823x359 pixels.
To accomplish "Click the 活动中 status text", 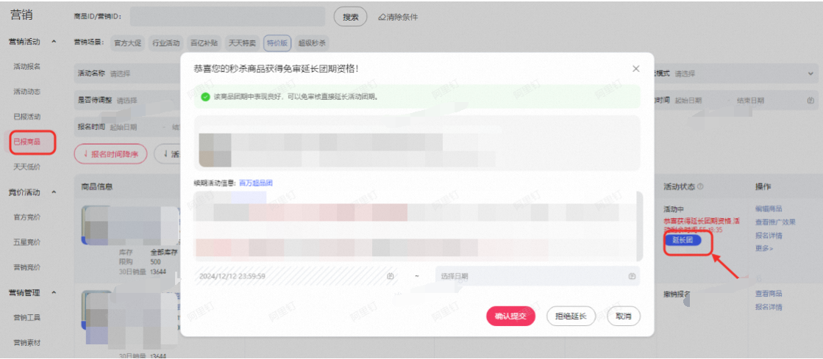I will pyautogui.click(x=674, y=208).
